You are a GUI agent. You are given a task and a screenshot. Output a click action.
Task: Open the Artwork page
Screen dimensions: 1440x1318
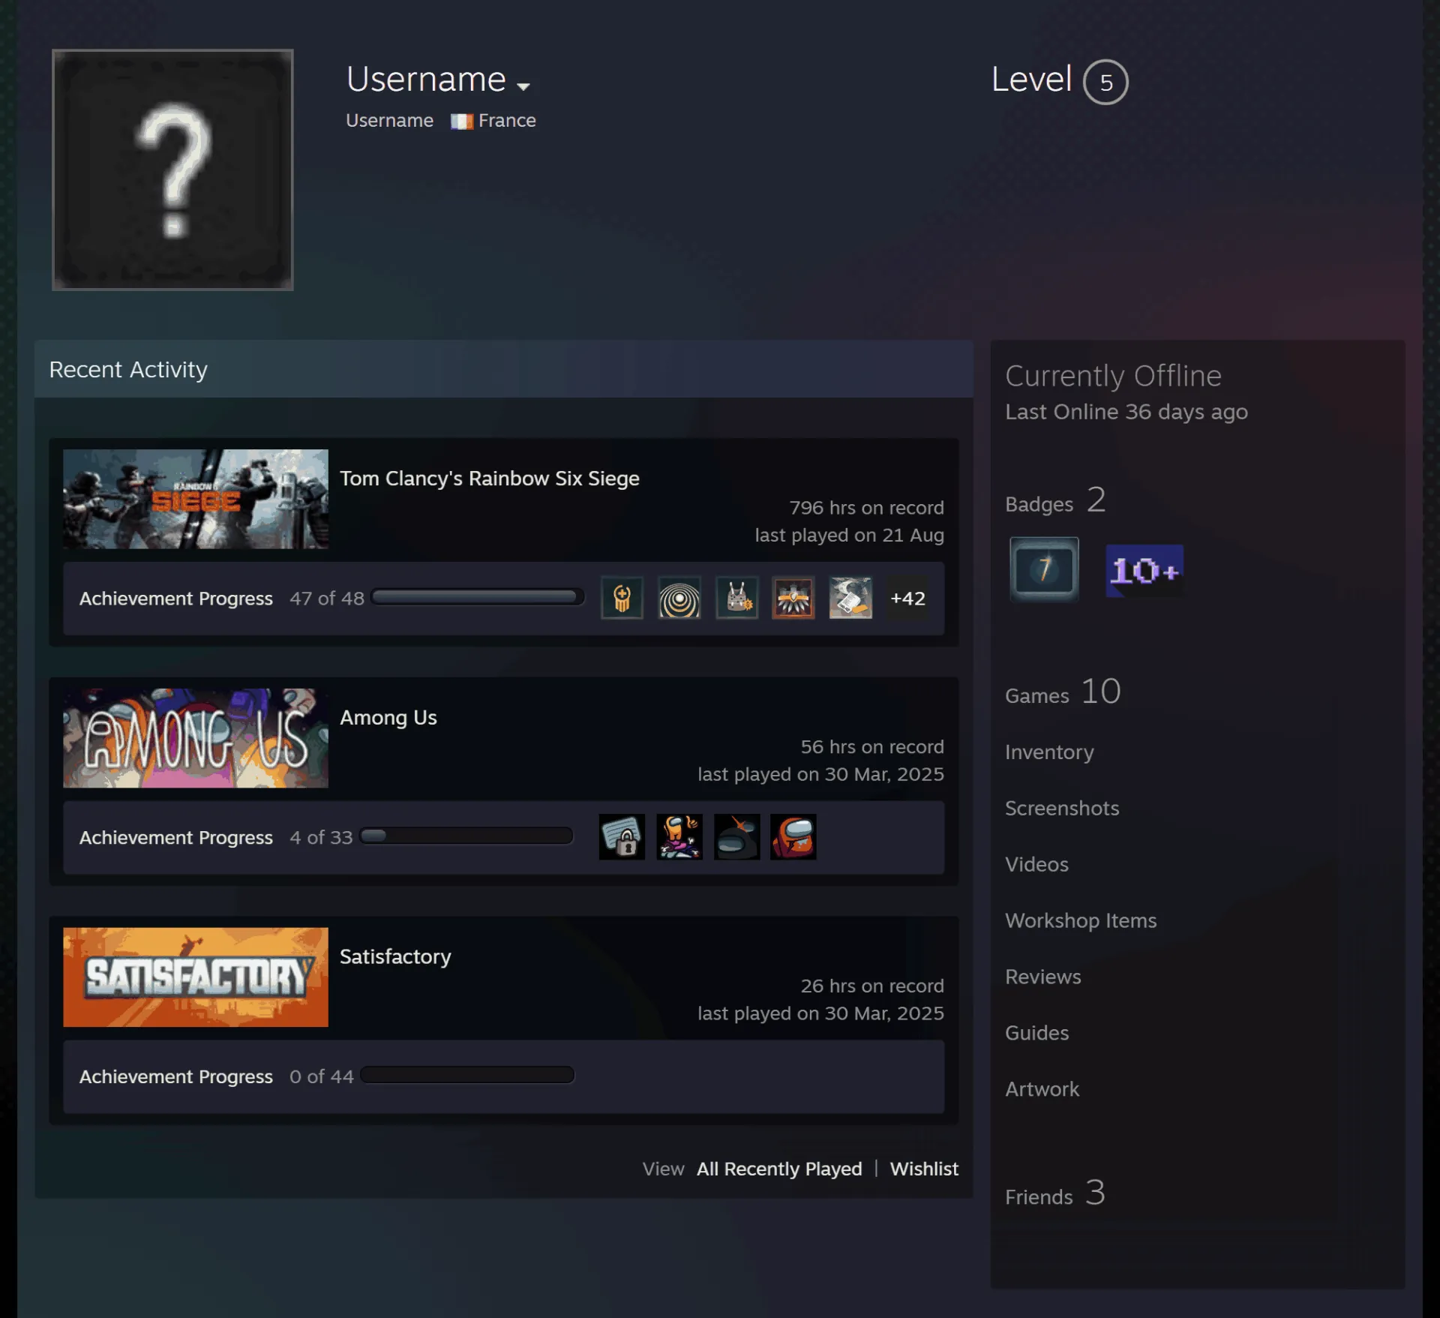click(1042, 1090)
